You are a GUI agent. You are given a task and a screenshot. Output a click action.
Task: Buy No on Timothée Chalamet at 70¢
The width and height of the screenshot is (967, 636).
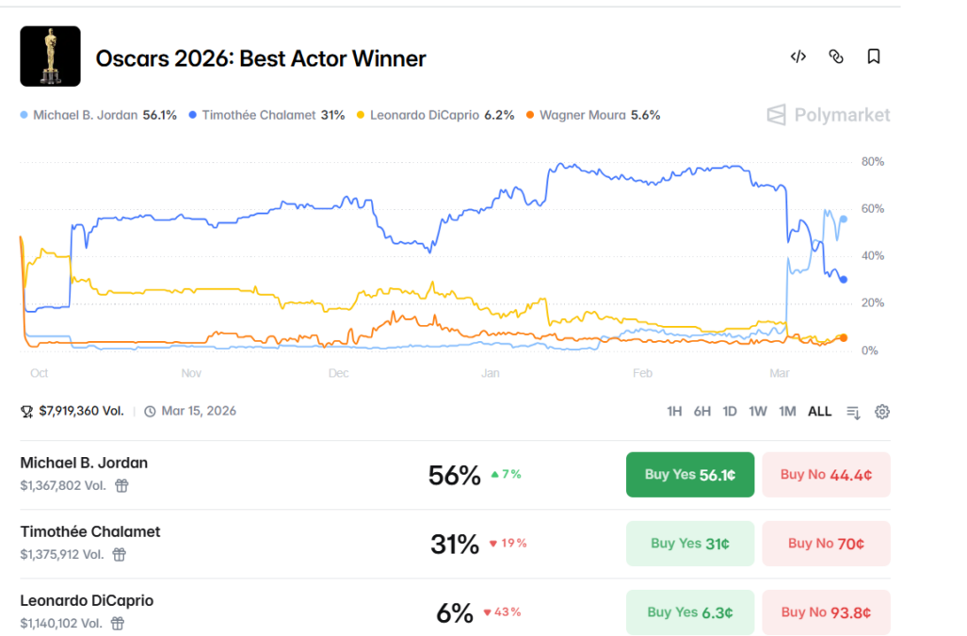coord(826,543)
